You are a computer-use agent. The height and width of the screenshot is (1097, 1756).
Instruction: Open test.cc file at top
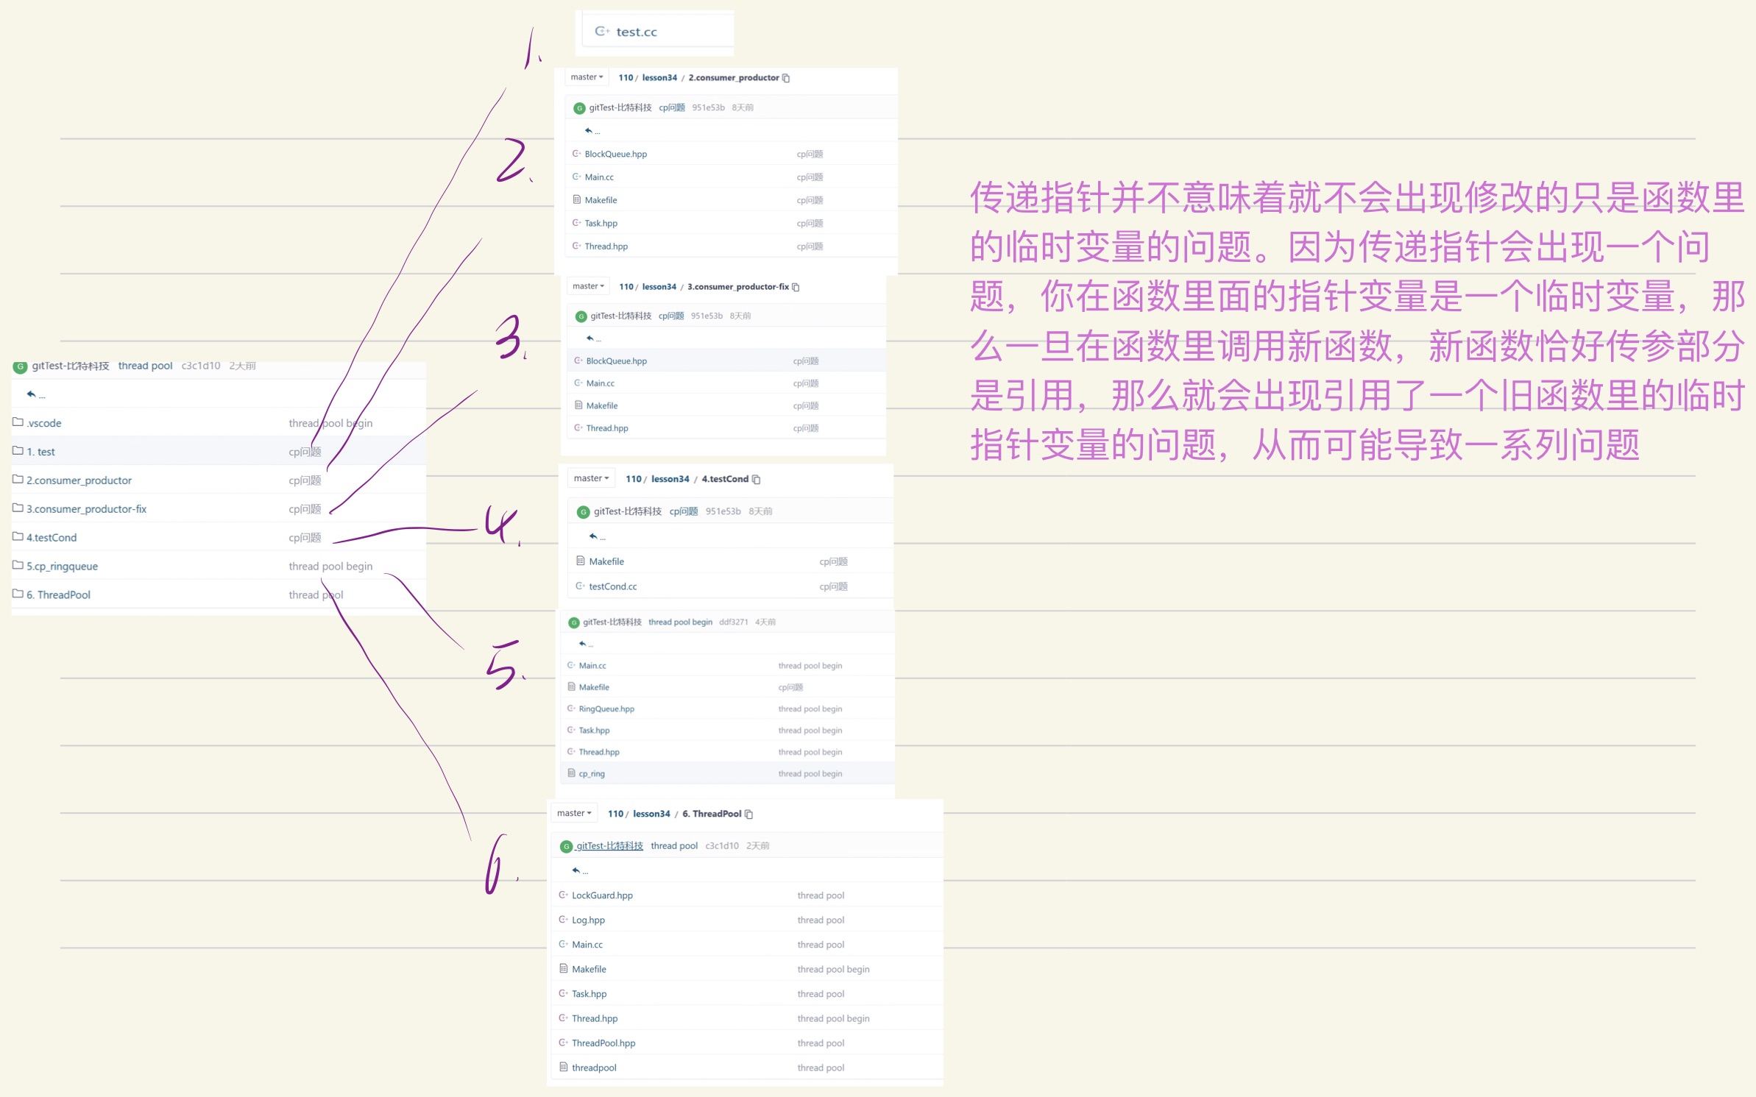pyautogui.click(x=636, y=32)
